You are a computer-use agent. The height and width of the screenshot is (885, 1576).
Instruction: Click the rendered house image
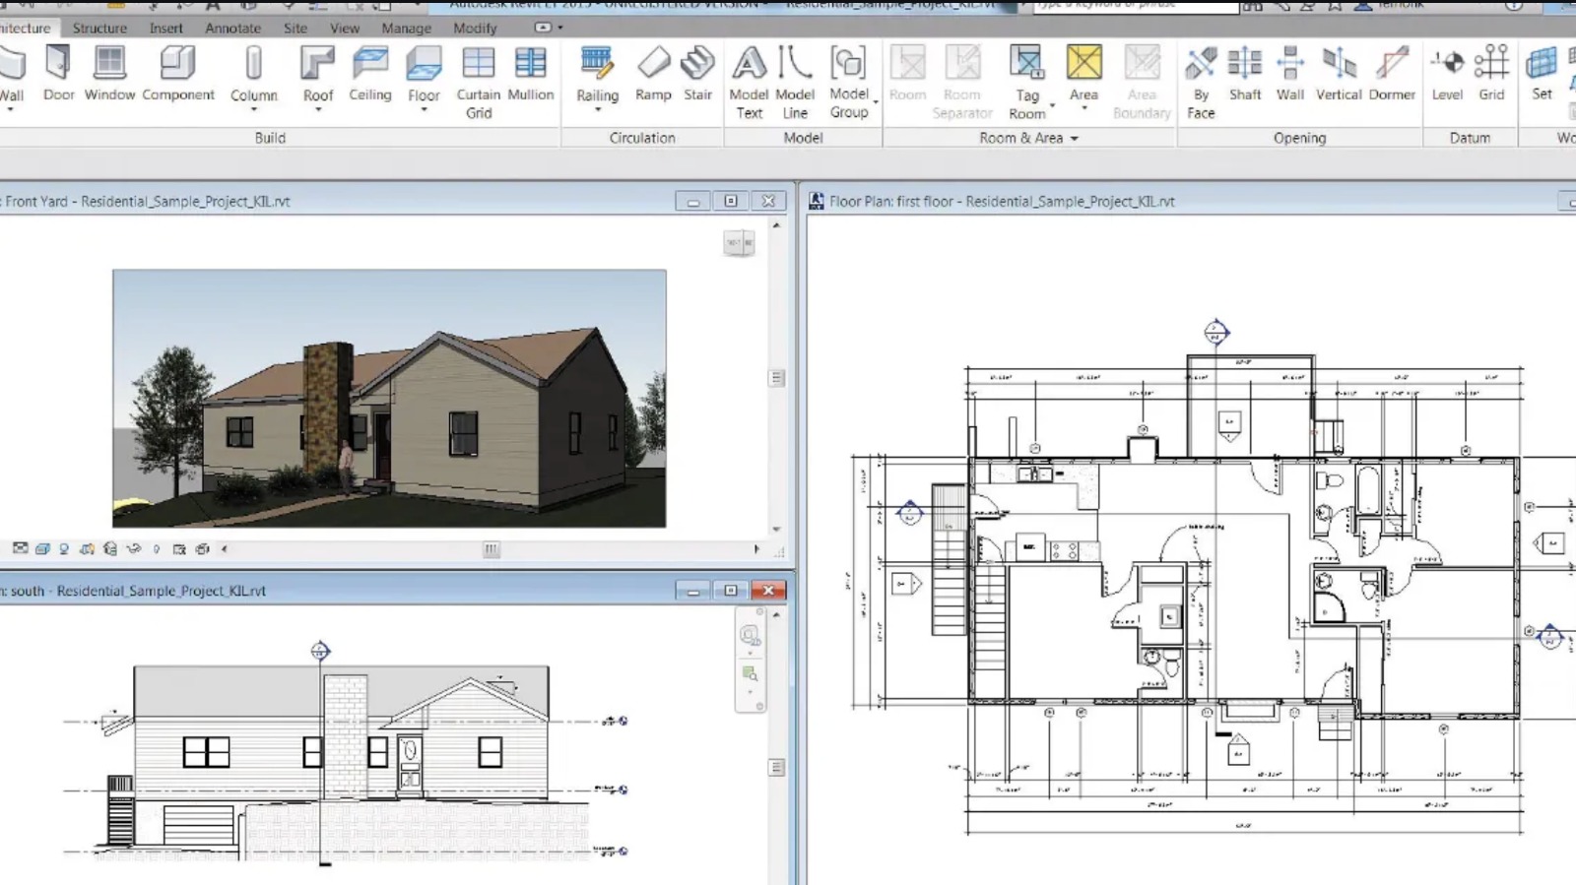(389, 399)
